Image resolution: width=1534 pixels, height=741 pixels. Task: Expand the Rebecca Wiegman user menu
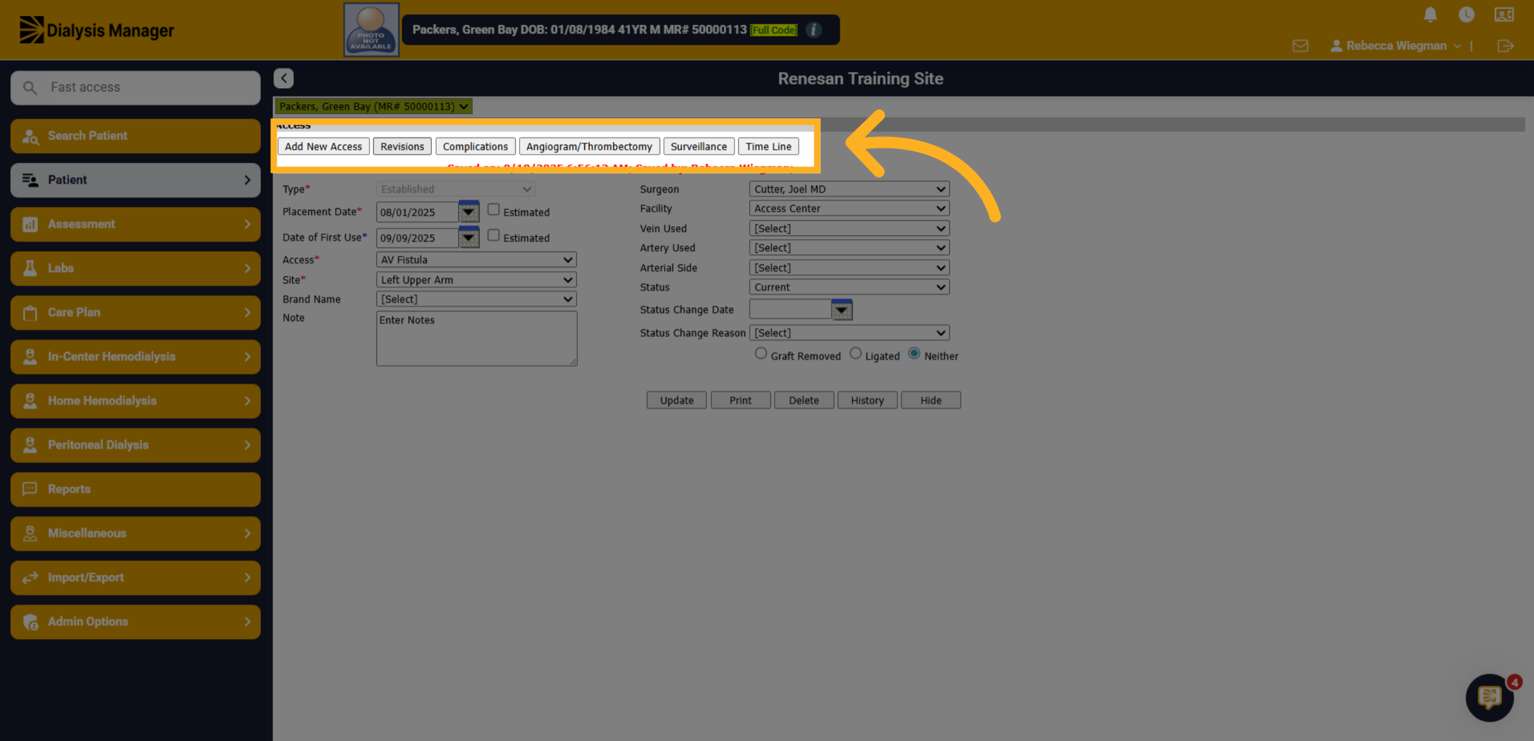click(1395, 46)
